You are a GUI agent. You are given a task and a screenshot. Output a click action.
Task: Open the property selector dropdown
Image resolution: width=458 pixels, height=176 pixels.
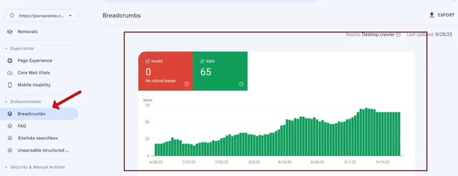41,16
